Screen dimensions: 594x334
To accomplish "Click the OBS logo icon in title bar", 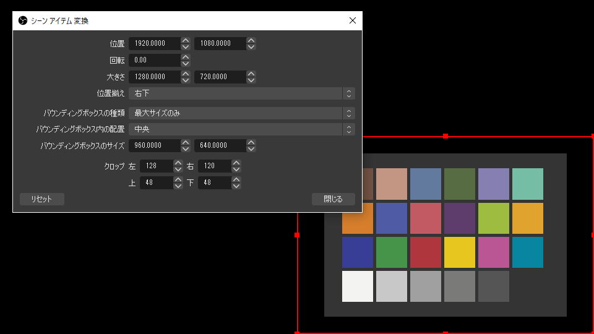I will (x=22, y=20).
